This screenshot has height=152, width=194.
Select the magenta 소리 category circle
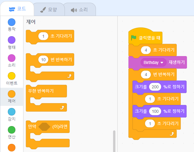(x=12, y=58)
